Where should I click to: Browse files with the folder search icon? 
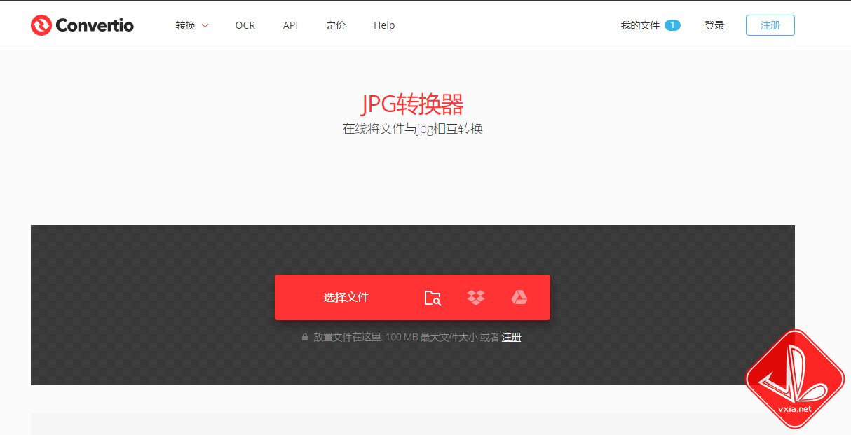(433, 298)
